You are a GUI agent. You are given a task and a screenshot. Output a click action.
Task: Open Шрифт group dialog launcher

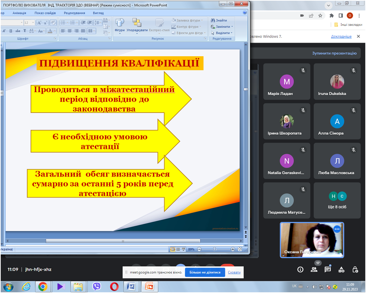point(55,38)
